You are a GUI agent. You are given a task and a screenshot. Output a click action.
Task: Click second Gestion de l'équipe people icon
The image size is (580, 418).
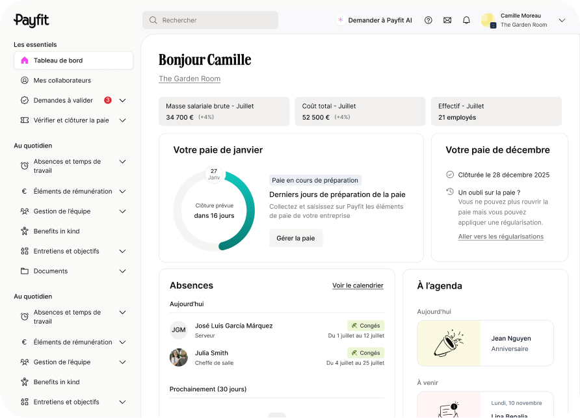[x=25, y=362]
